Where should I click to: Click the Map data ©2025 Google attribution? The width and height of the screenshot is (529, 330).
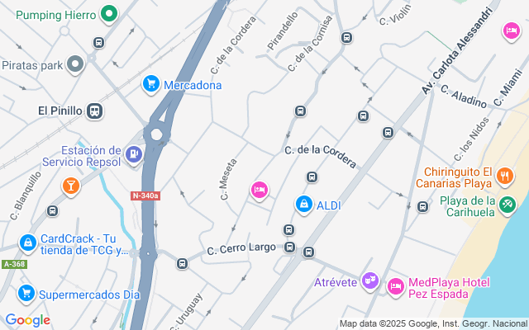click(x=434, y=324)
